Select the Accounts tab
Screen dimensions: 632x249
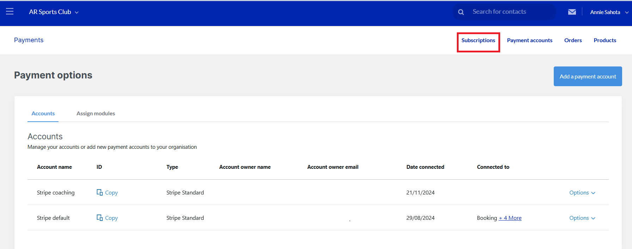click(x=43, y=114)
